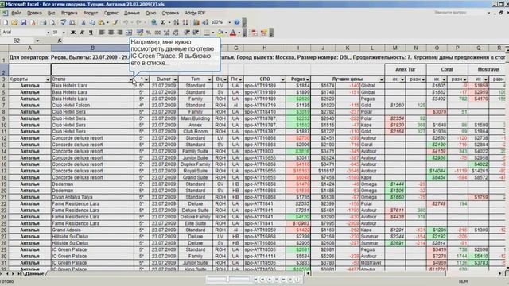Select the Dedeman cell in row 19

(92, 184)
